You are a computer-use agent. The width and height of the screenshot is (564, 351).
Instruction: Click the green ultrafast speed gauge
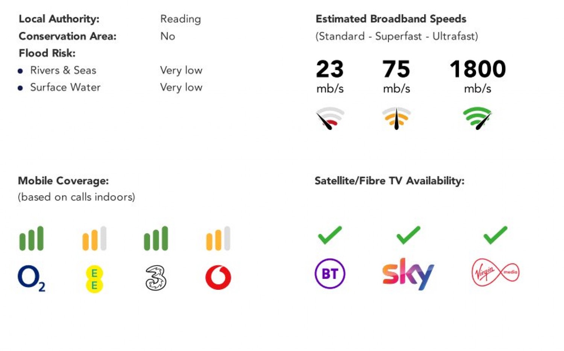[x=477, y=118]
